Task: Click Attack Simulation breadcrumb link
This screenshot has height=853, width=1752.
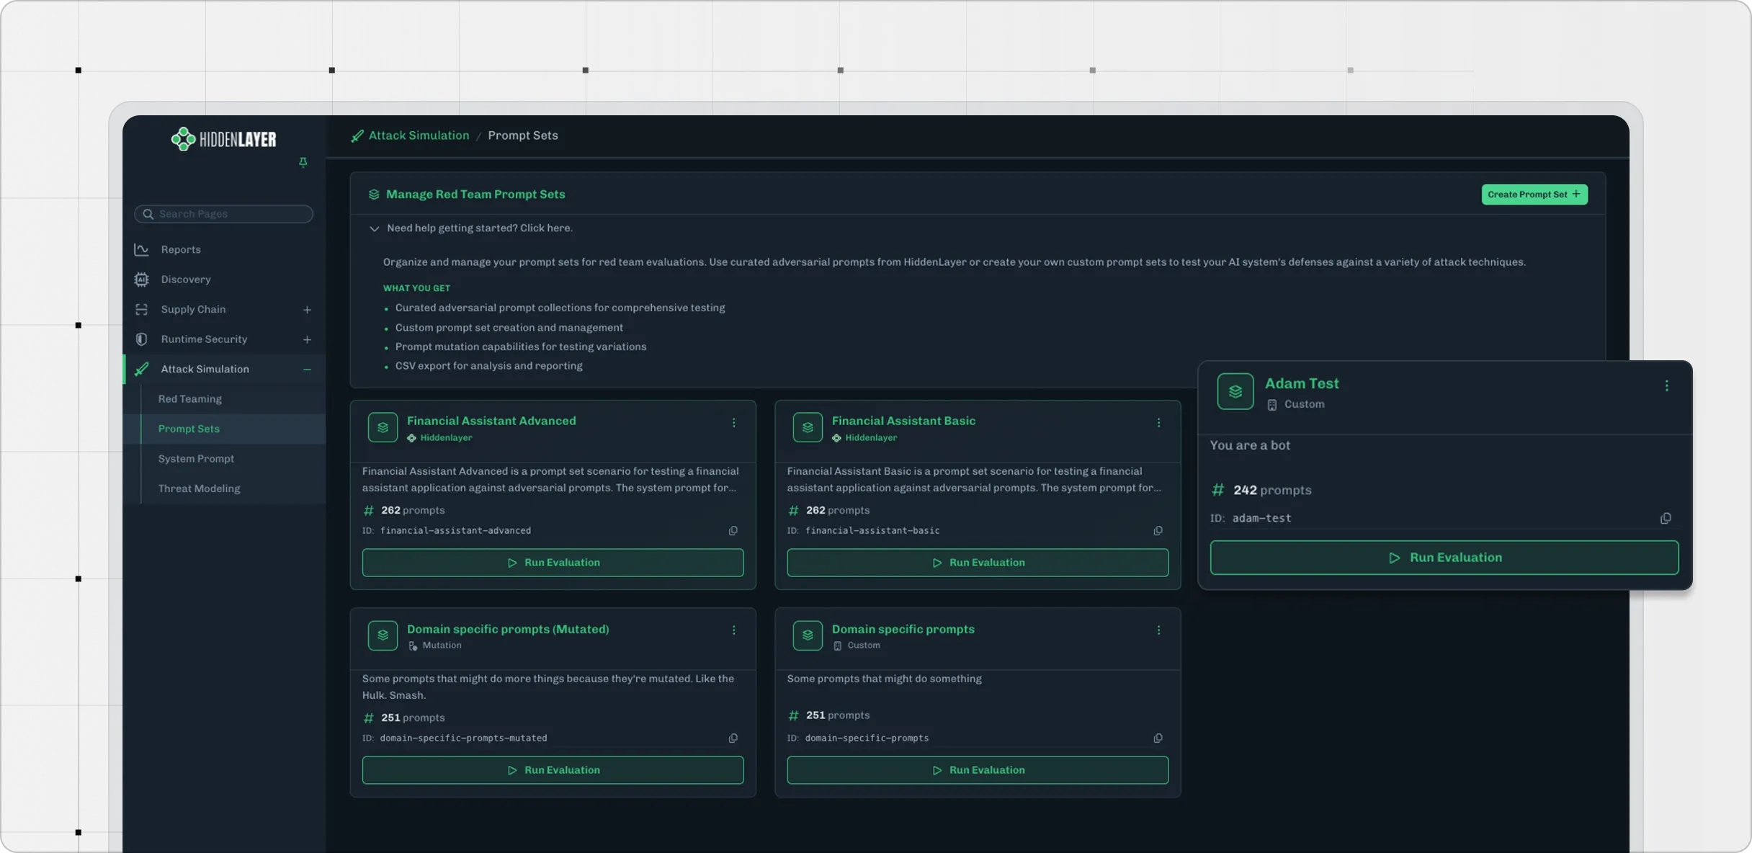Action: 418,135
